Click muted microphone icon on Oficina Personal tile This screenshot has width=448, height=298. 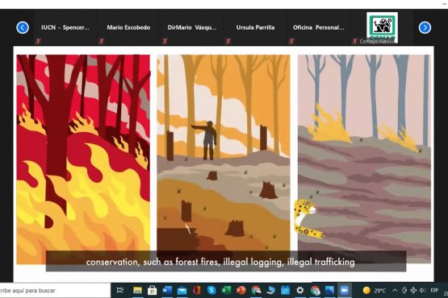tap(291, 41)
